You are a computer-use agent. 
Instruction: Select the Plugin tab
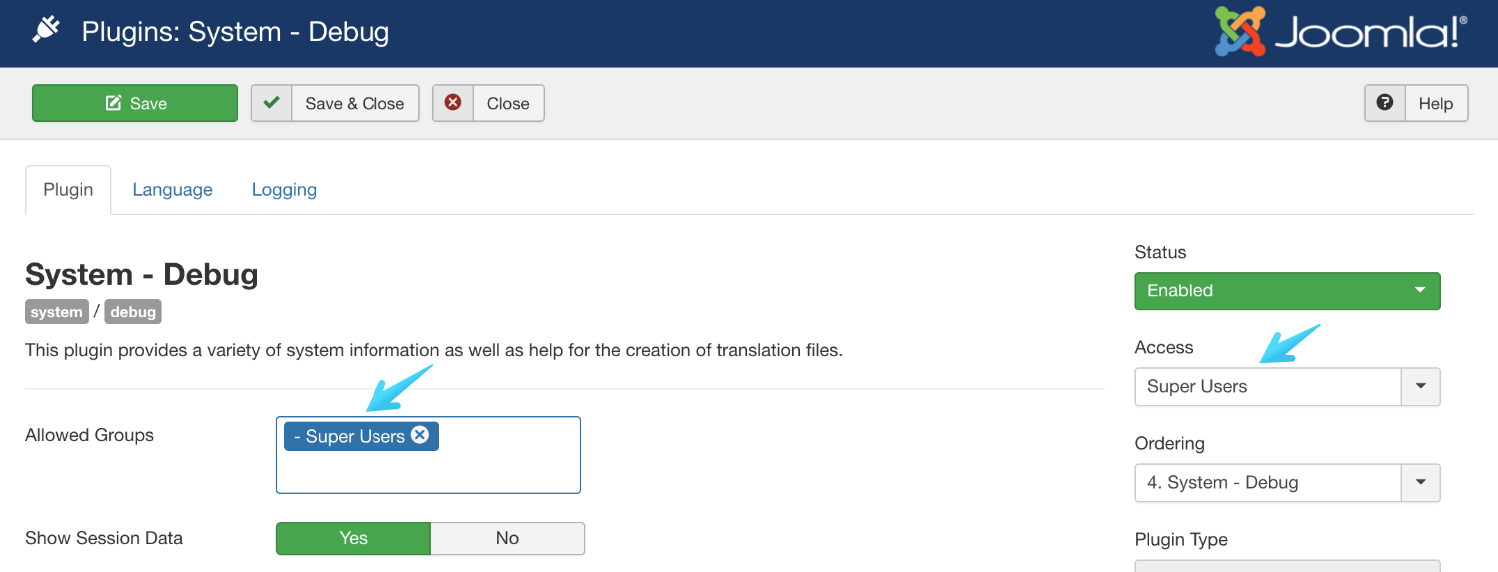click(68, 190)
